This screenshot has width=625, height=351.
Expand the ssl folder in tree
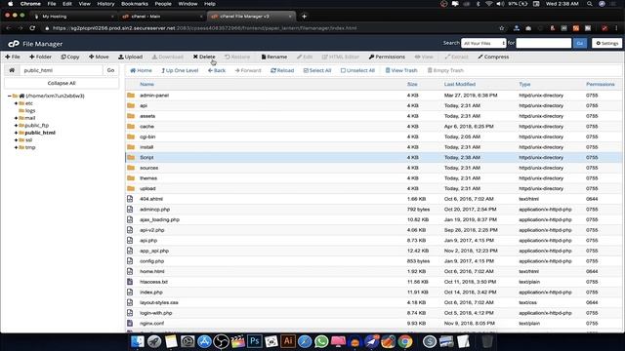[16, 140]
